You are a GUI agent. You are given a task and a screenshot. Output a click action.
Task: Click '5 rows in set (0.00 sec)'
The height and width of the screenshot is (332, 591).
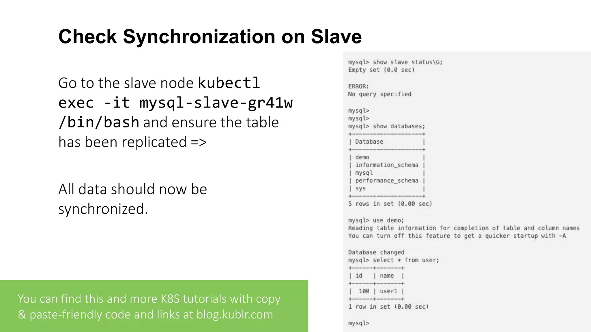pos(390,204)
